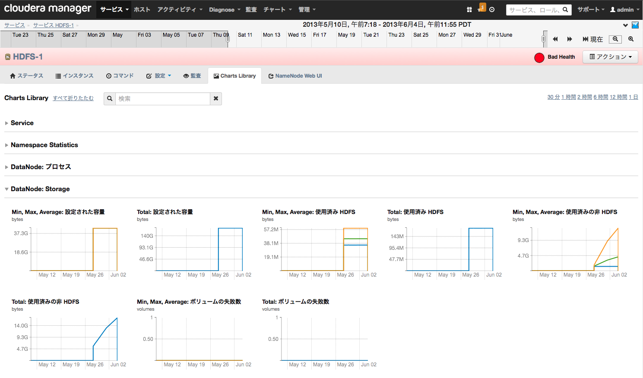Click the right handle of the timeline range
Viewport: 643px width, 378px height.
pos(543,39)
